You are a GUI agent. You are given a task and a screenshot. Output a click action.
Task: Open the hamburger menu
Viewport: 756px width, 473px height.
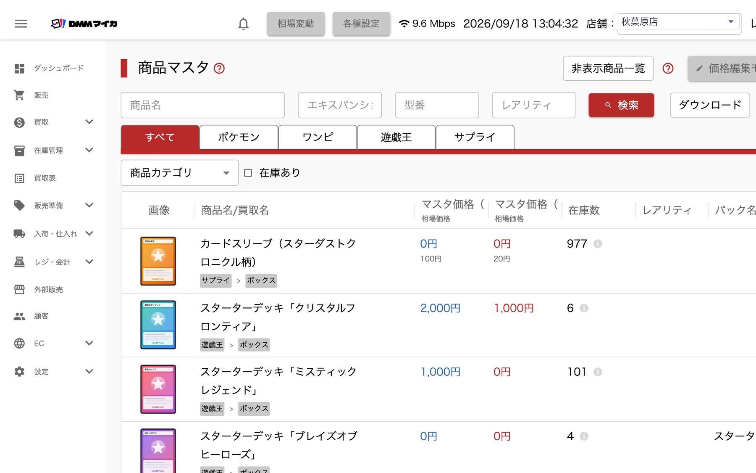point(21,24)
